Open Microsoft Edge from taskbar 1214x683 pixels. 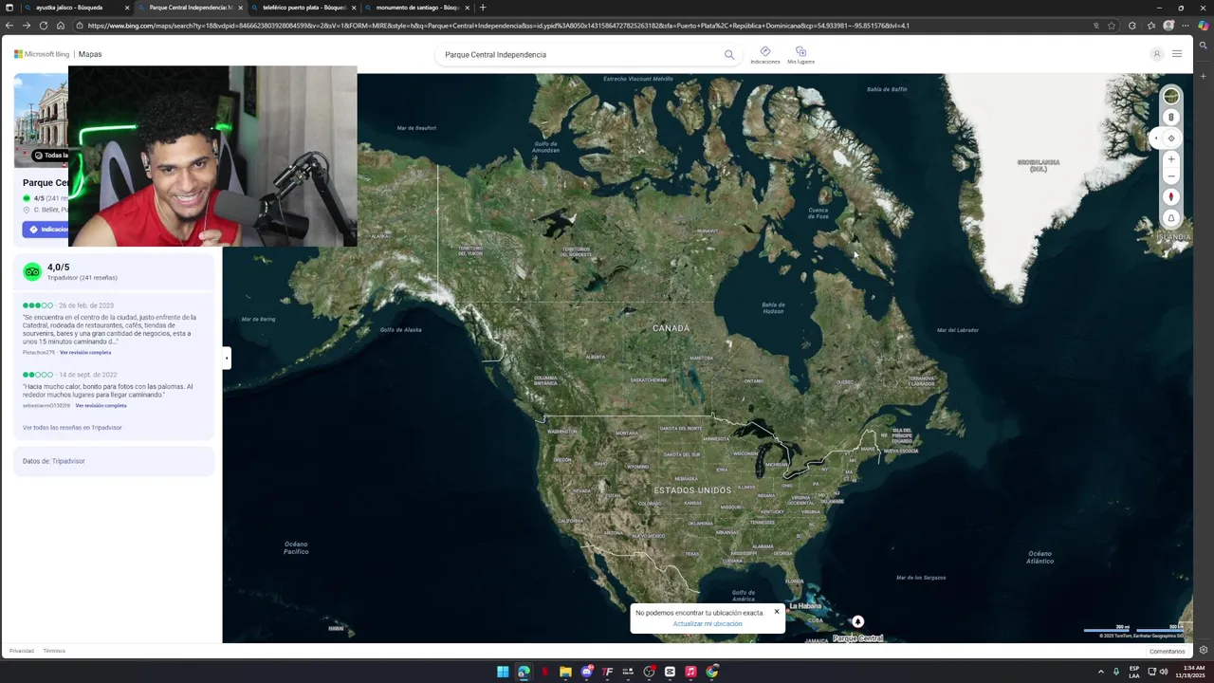tap(524, 672)
